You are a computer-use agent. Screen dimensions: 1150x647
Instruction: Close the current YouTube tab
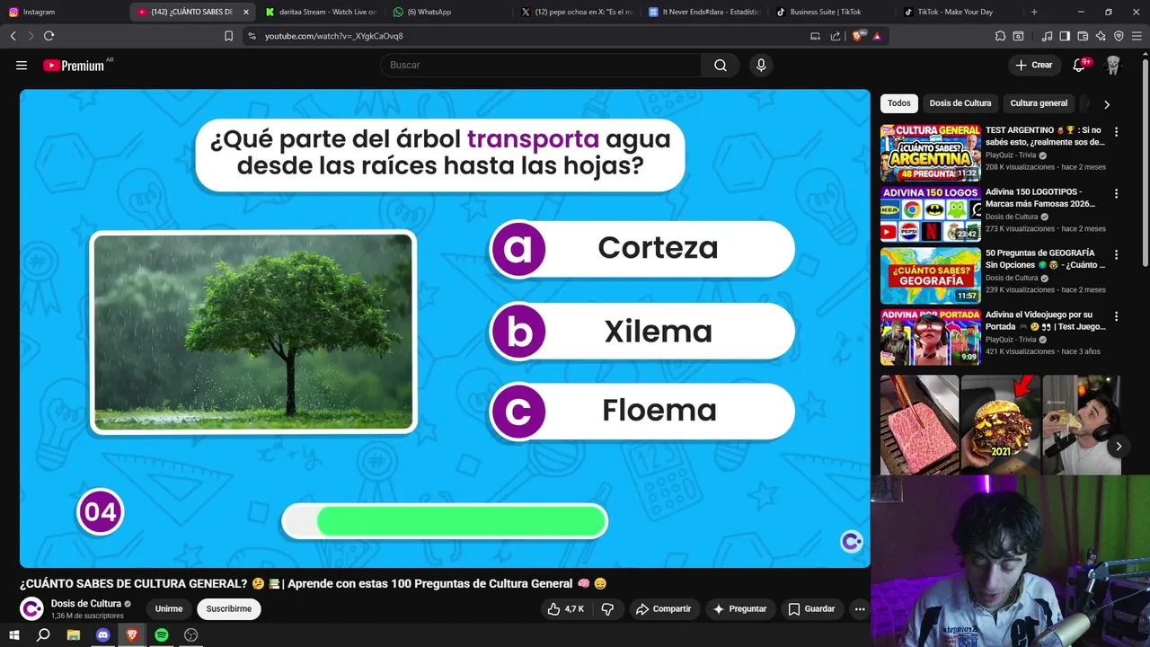pos(246,12)
